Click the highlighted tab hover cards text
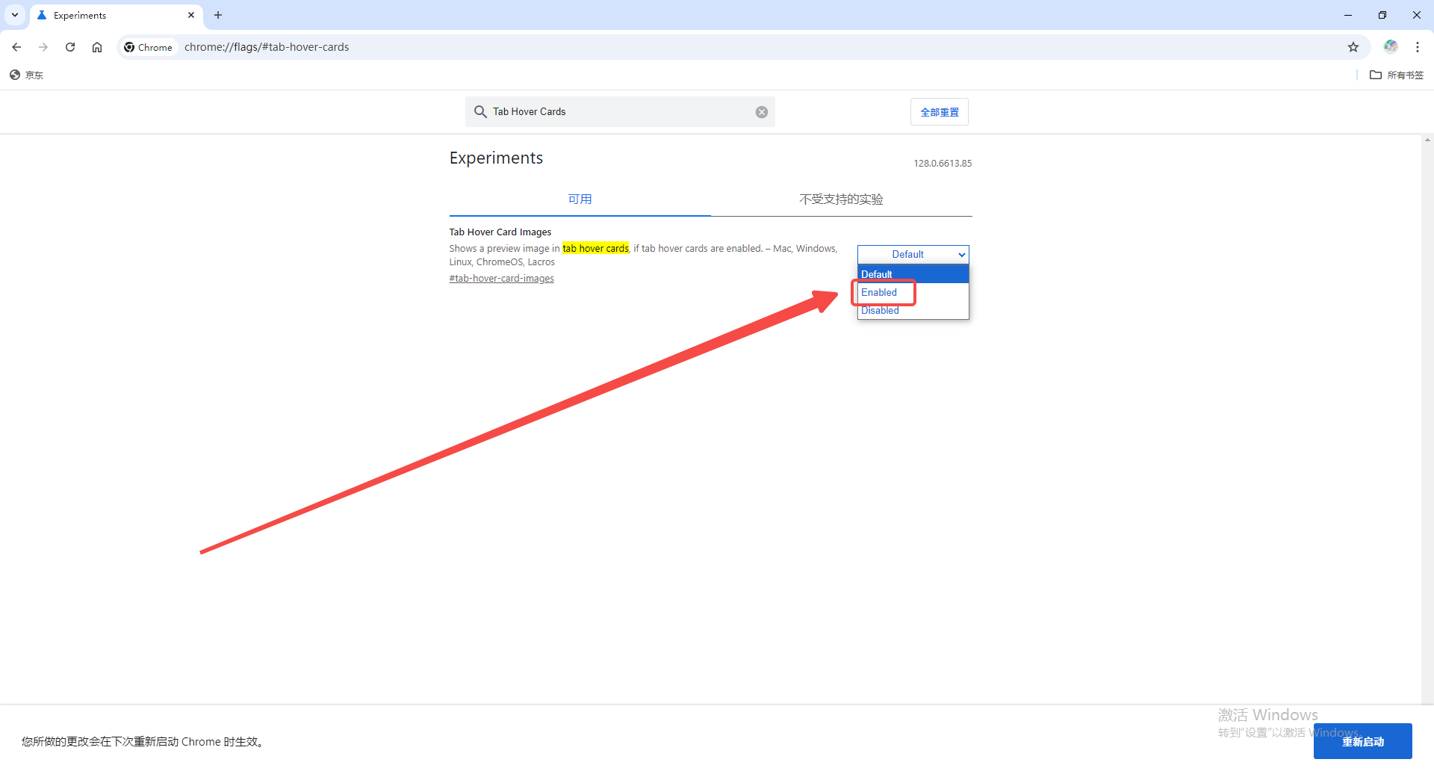This screenshot has width=1434, height=777. (x=595, y=249)
